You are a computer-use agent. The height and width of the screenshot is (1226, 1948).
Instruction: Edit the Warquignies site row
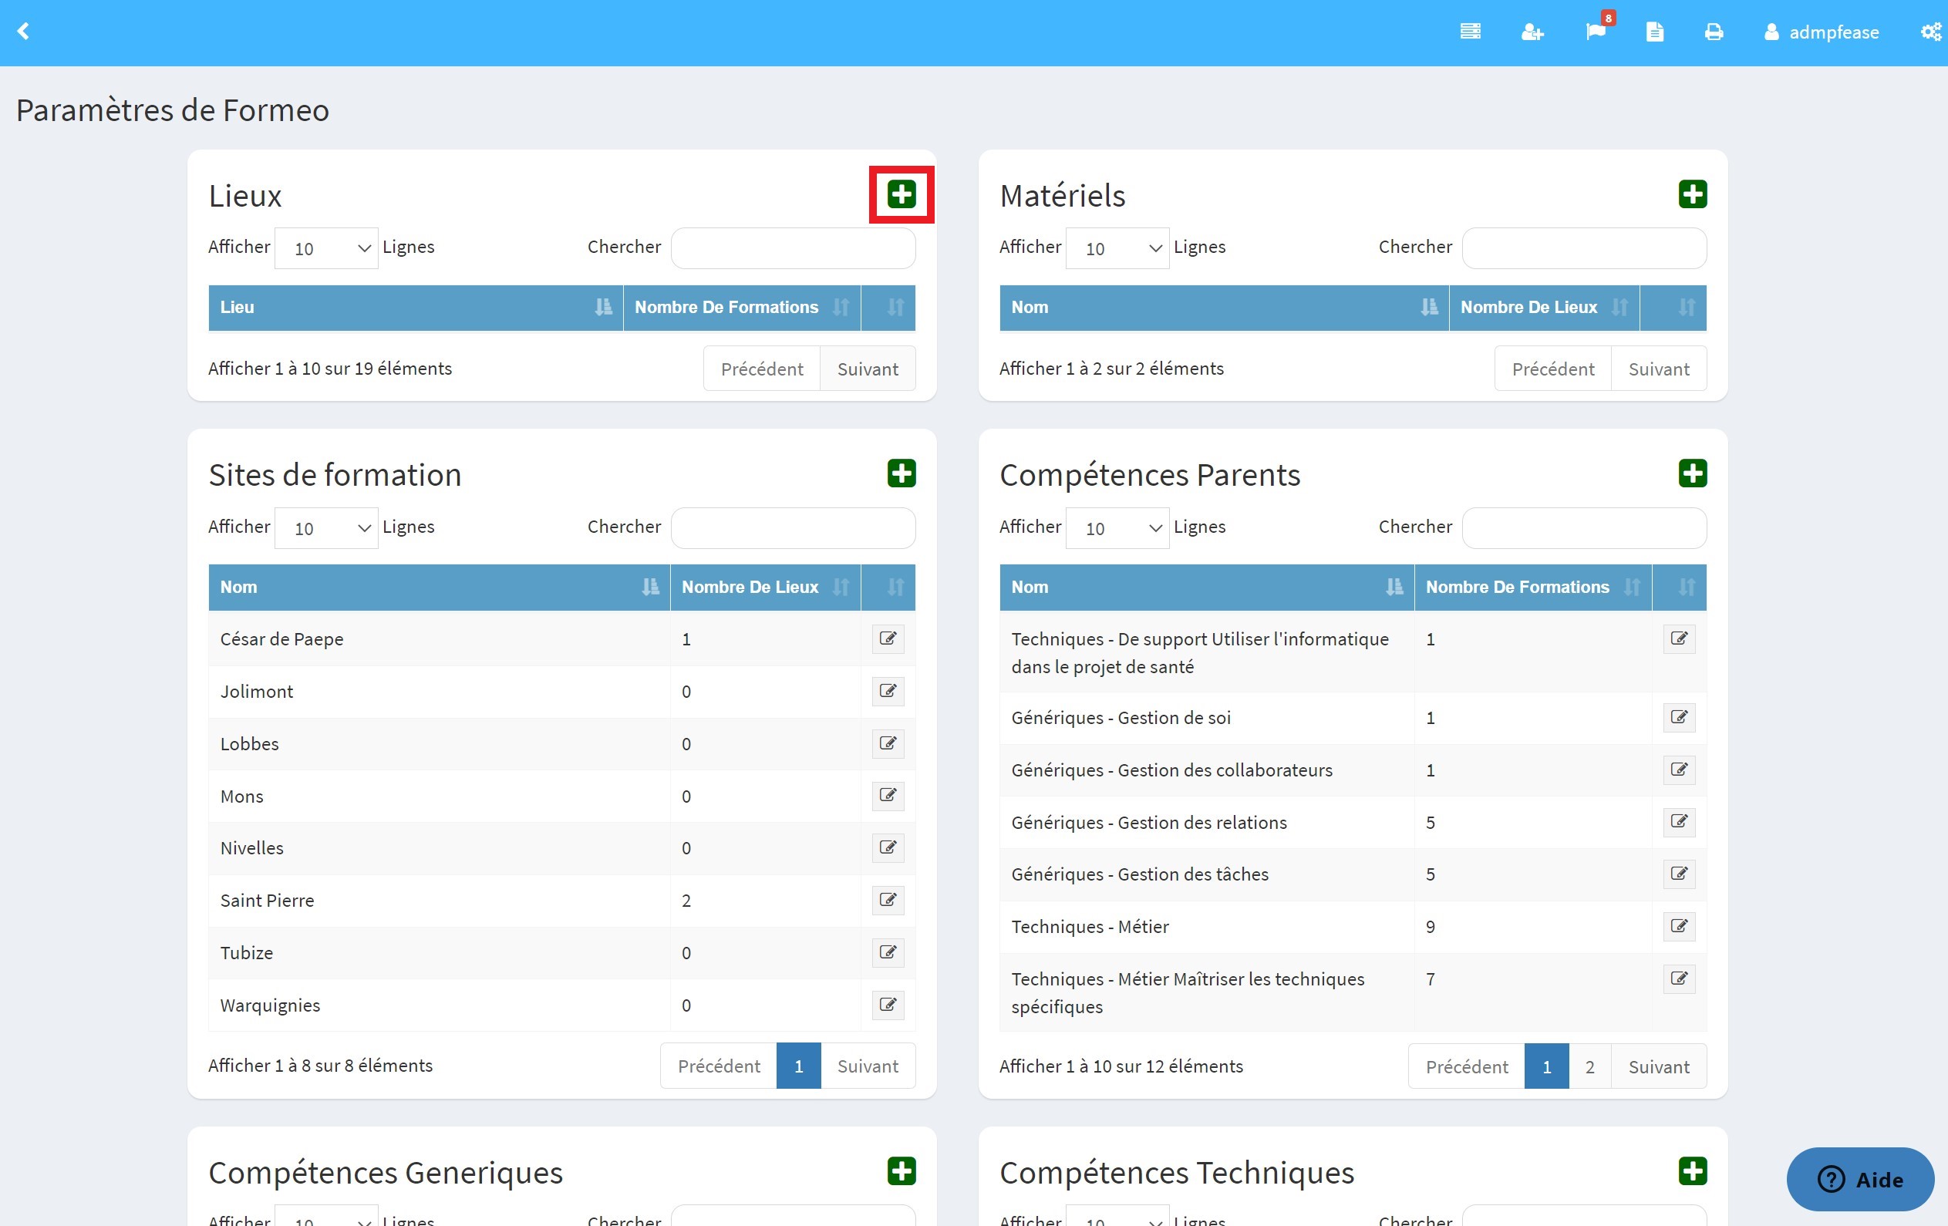pyautogui.click(x=888, y=1005)
